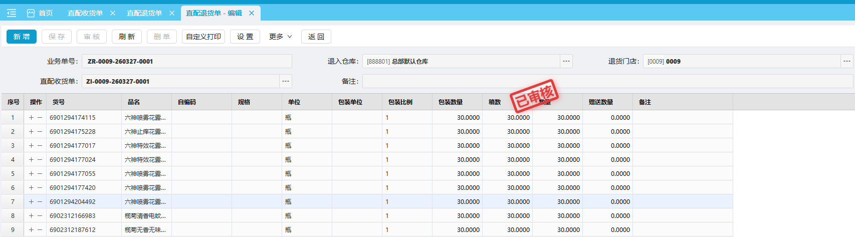Open 退货门店 lookup ellipsis button

pyautogui.click(x=847, y=61)
